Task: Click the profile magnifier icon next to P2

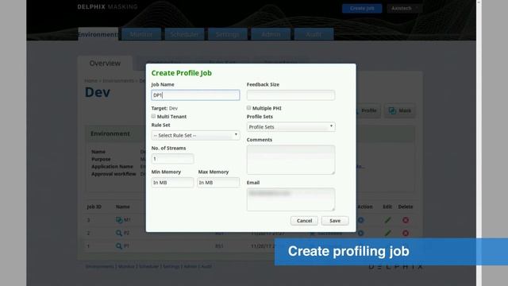Action: click(119, 233)
